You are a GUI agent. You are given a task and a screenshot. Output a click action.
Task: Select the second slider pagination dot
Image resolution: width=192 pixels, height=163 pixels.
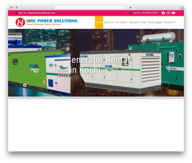coord(30,85)
